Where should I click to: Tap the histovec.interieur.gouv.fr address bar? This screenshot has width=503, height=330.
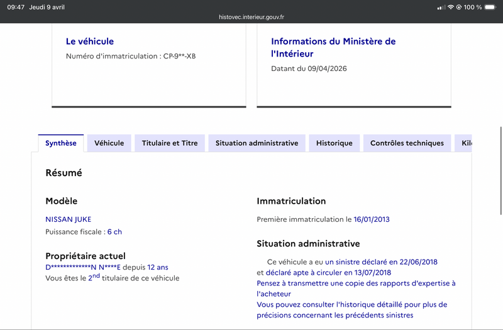(x=251, y=17)
